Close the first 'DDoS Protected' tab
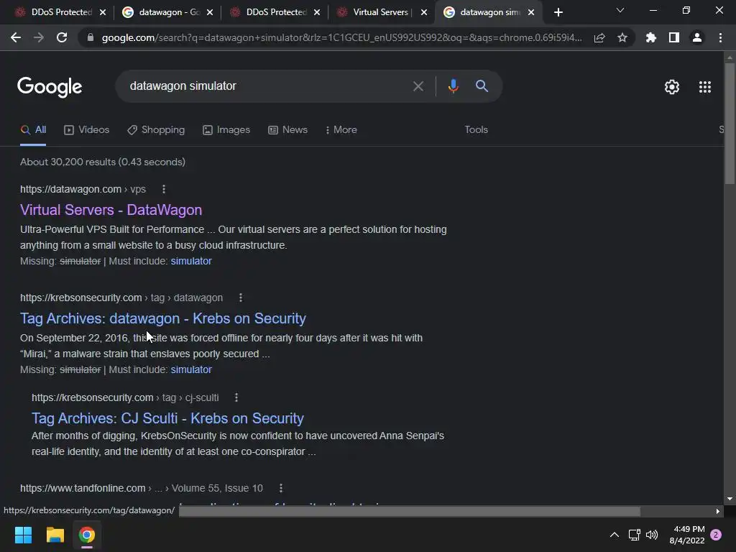 tap(103, 13)
